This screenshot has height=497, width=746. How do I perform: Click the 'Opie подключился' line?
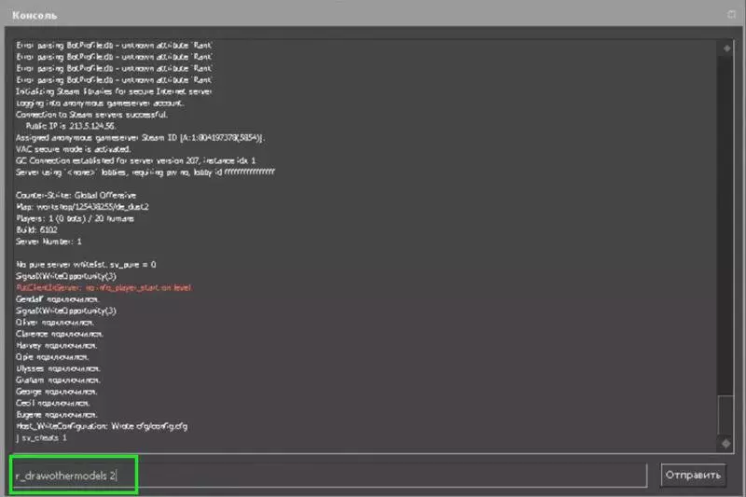point(52,357)
